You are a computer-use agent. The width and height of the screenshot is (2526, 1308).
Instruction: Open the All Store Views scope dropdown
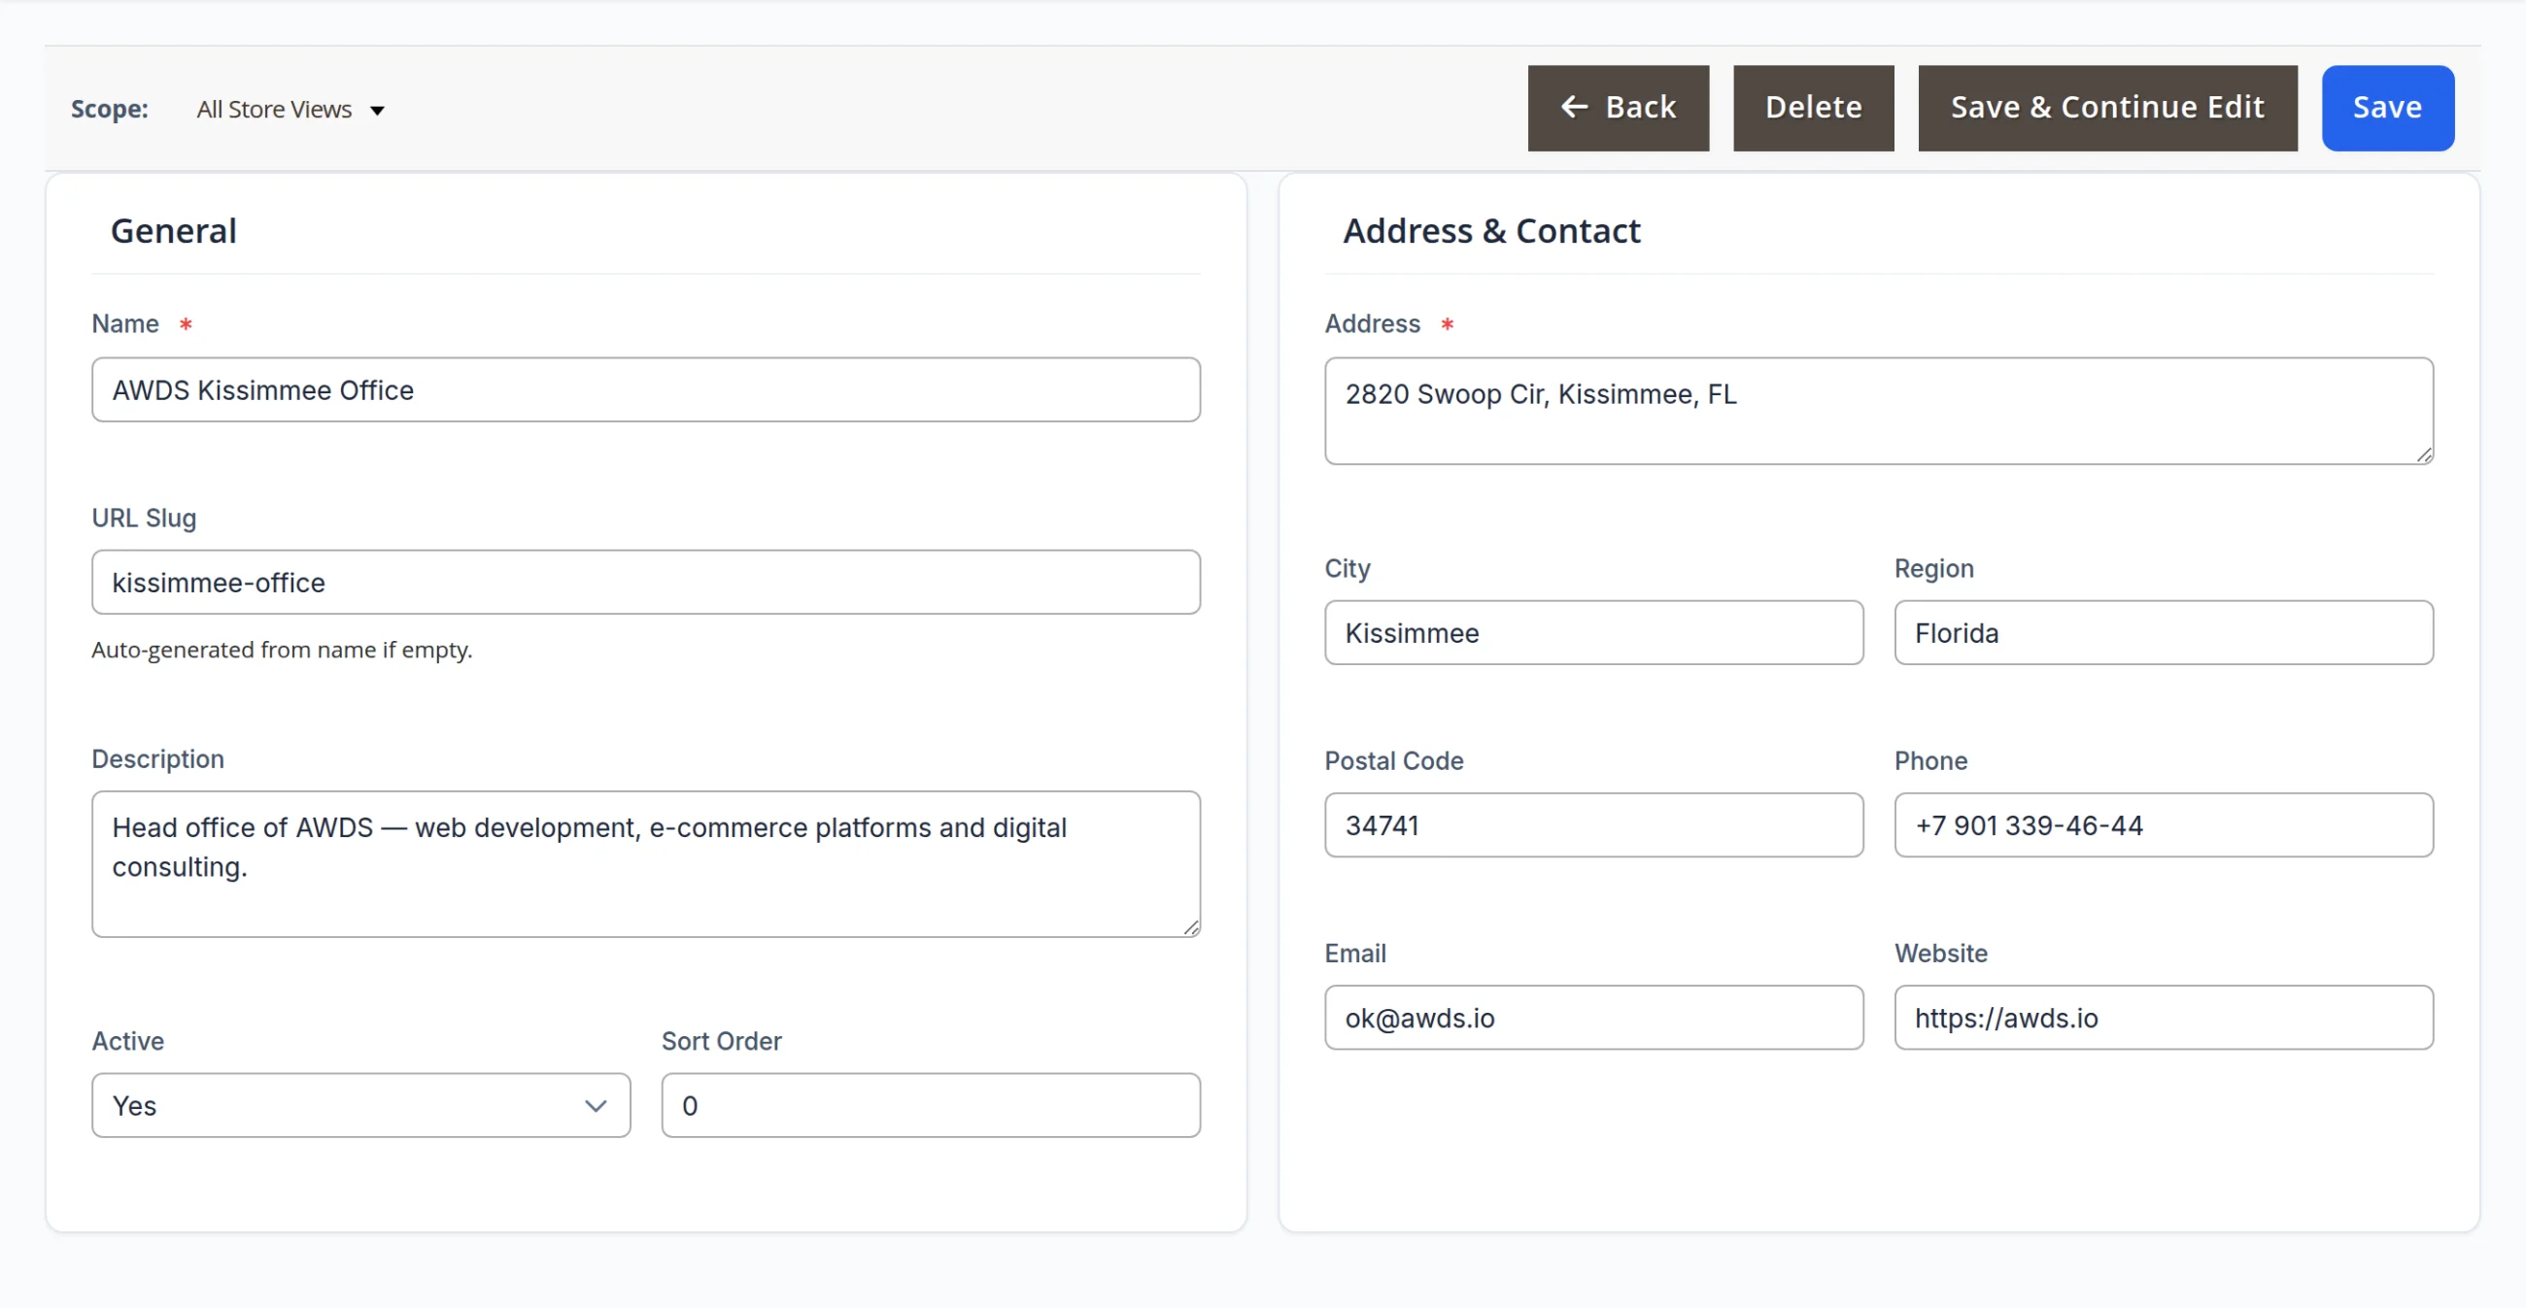click(290, 110)
